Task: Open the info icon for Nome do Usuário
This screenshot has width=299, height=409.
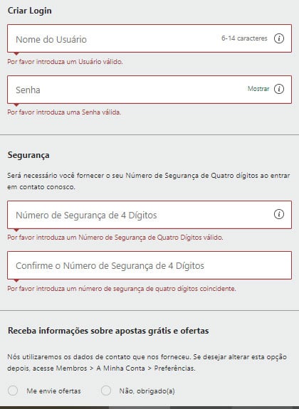Action: click(x=279, y=38)
